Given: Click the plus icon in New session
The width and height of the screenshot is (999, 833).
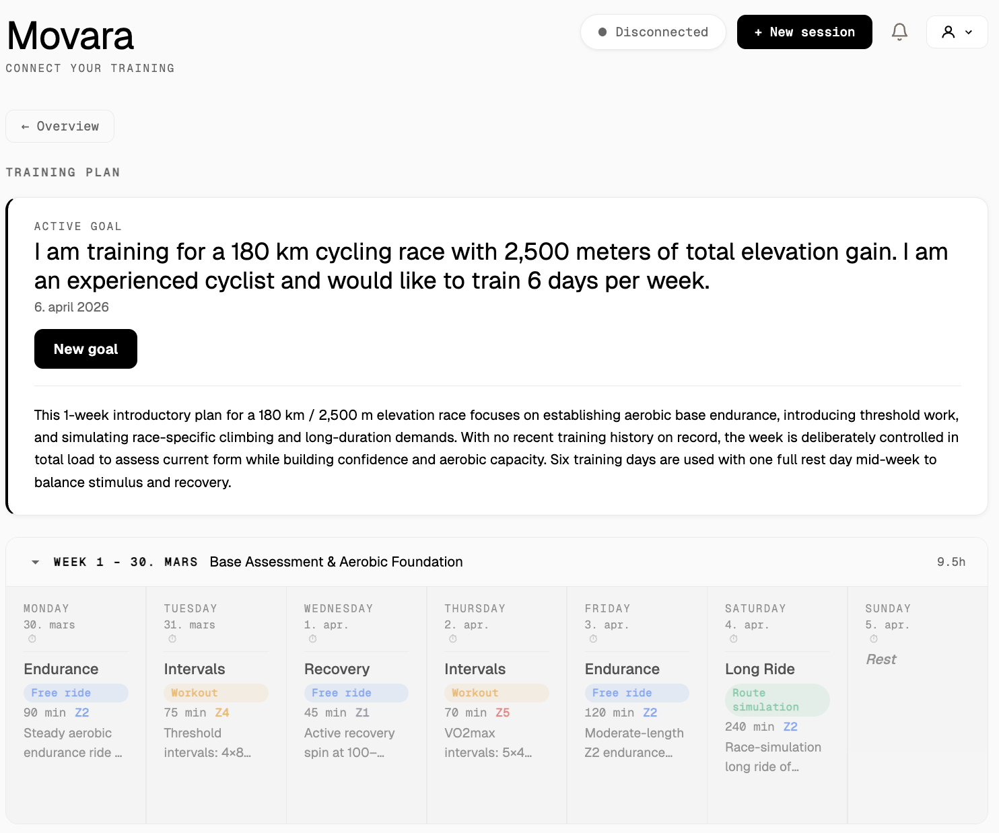Looking at the screenshot, I should click(757, 32).
